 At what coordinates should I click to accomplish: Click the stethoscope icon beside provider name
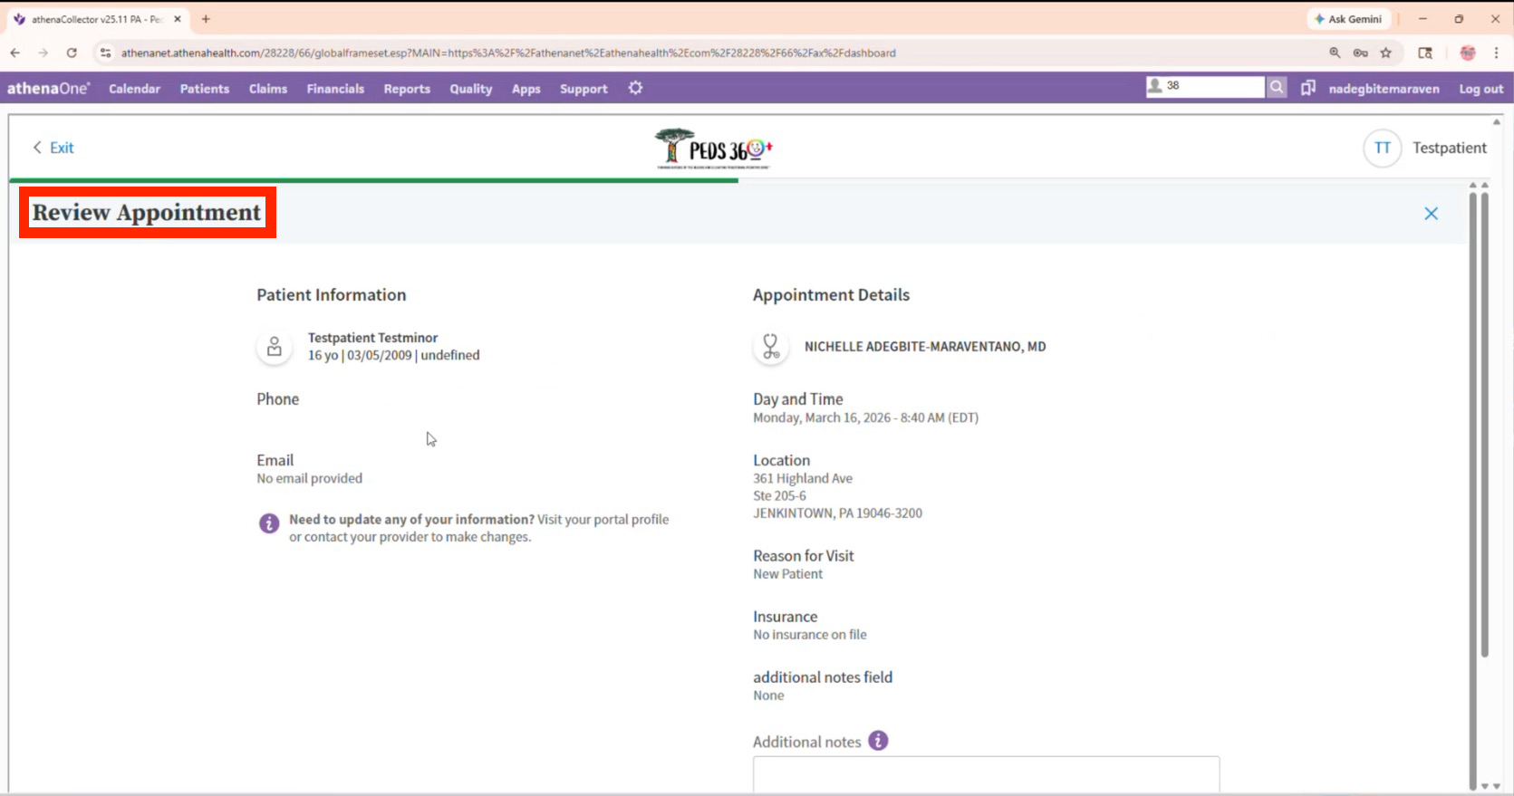click(771, 347)
